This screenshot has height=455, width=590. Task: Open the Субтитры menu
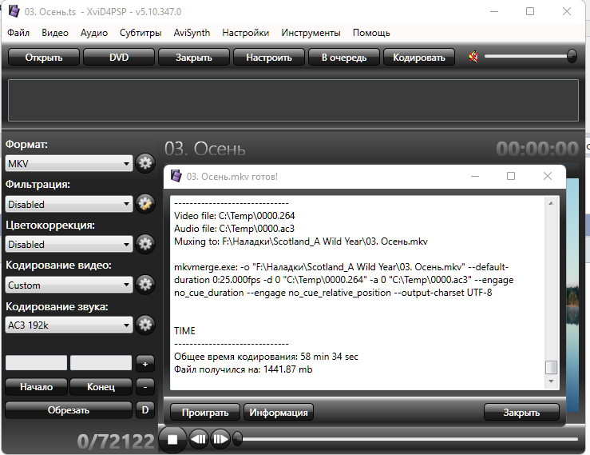pos(141,33)
